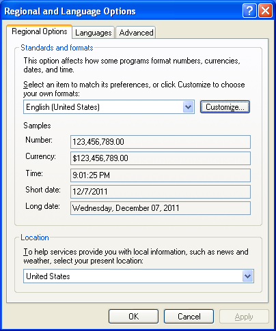Select the United States location combo box
Viewport: 276px width, 331px height.
(x=139, y=276)
